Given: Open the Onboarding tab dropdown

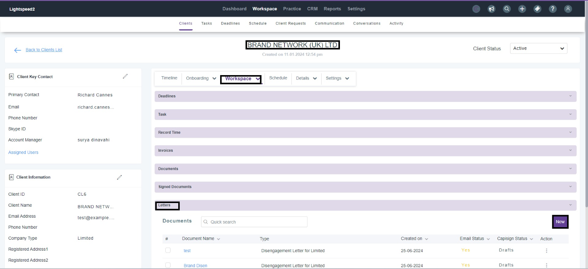Looking at the screenshot, I should (x=201, y=78).
